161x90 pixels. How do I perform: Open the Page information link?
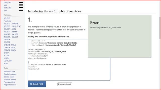point(10,85)
